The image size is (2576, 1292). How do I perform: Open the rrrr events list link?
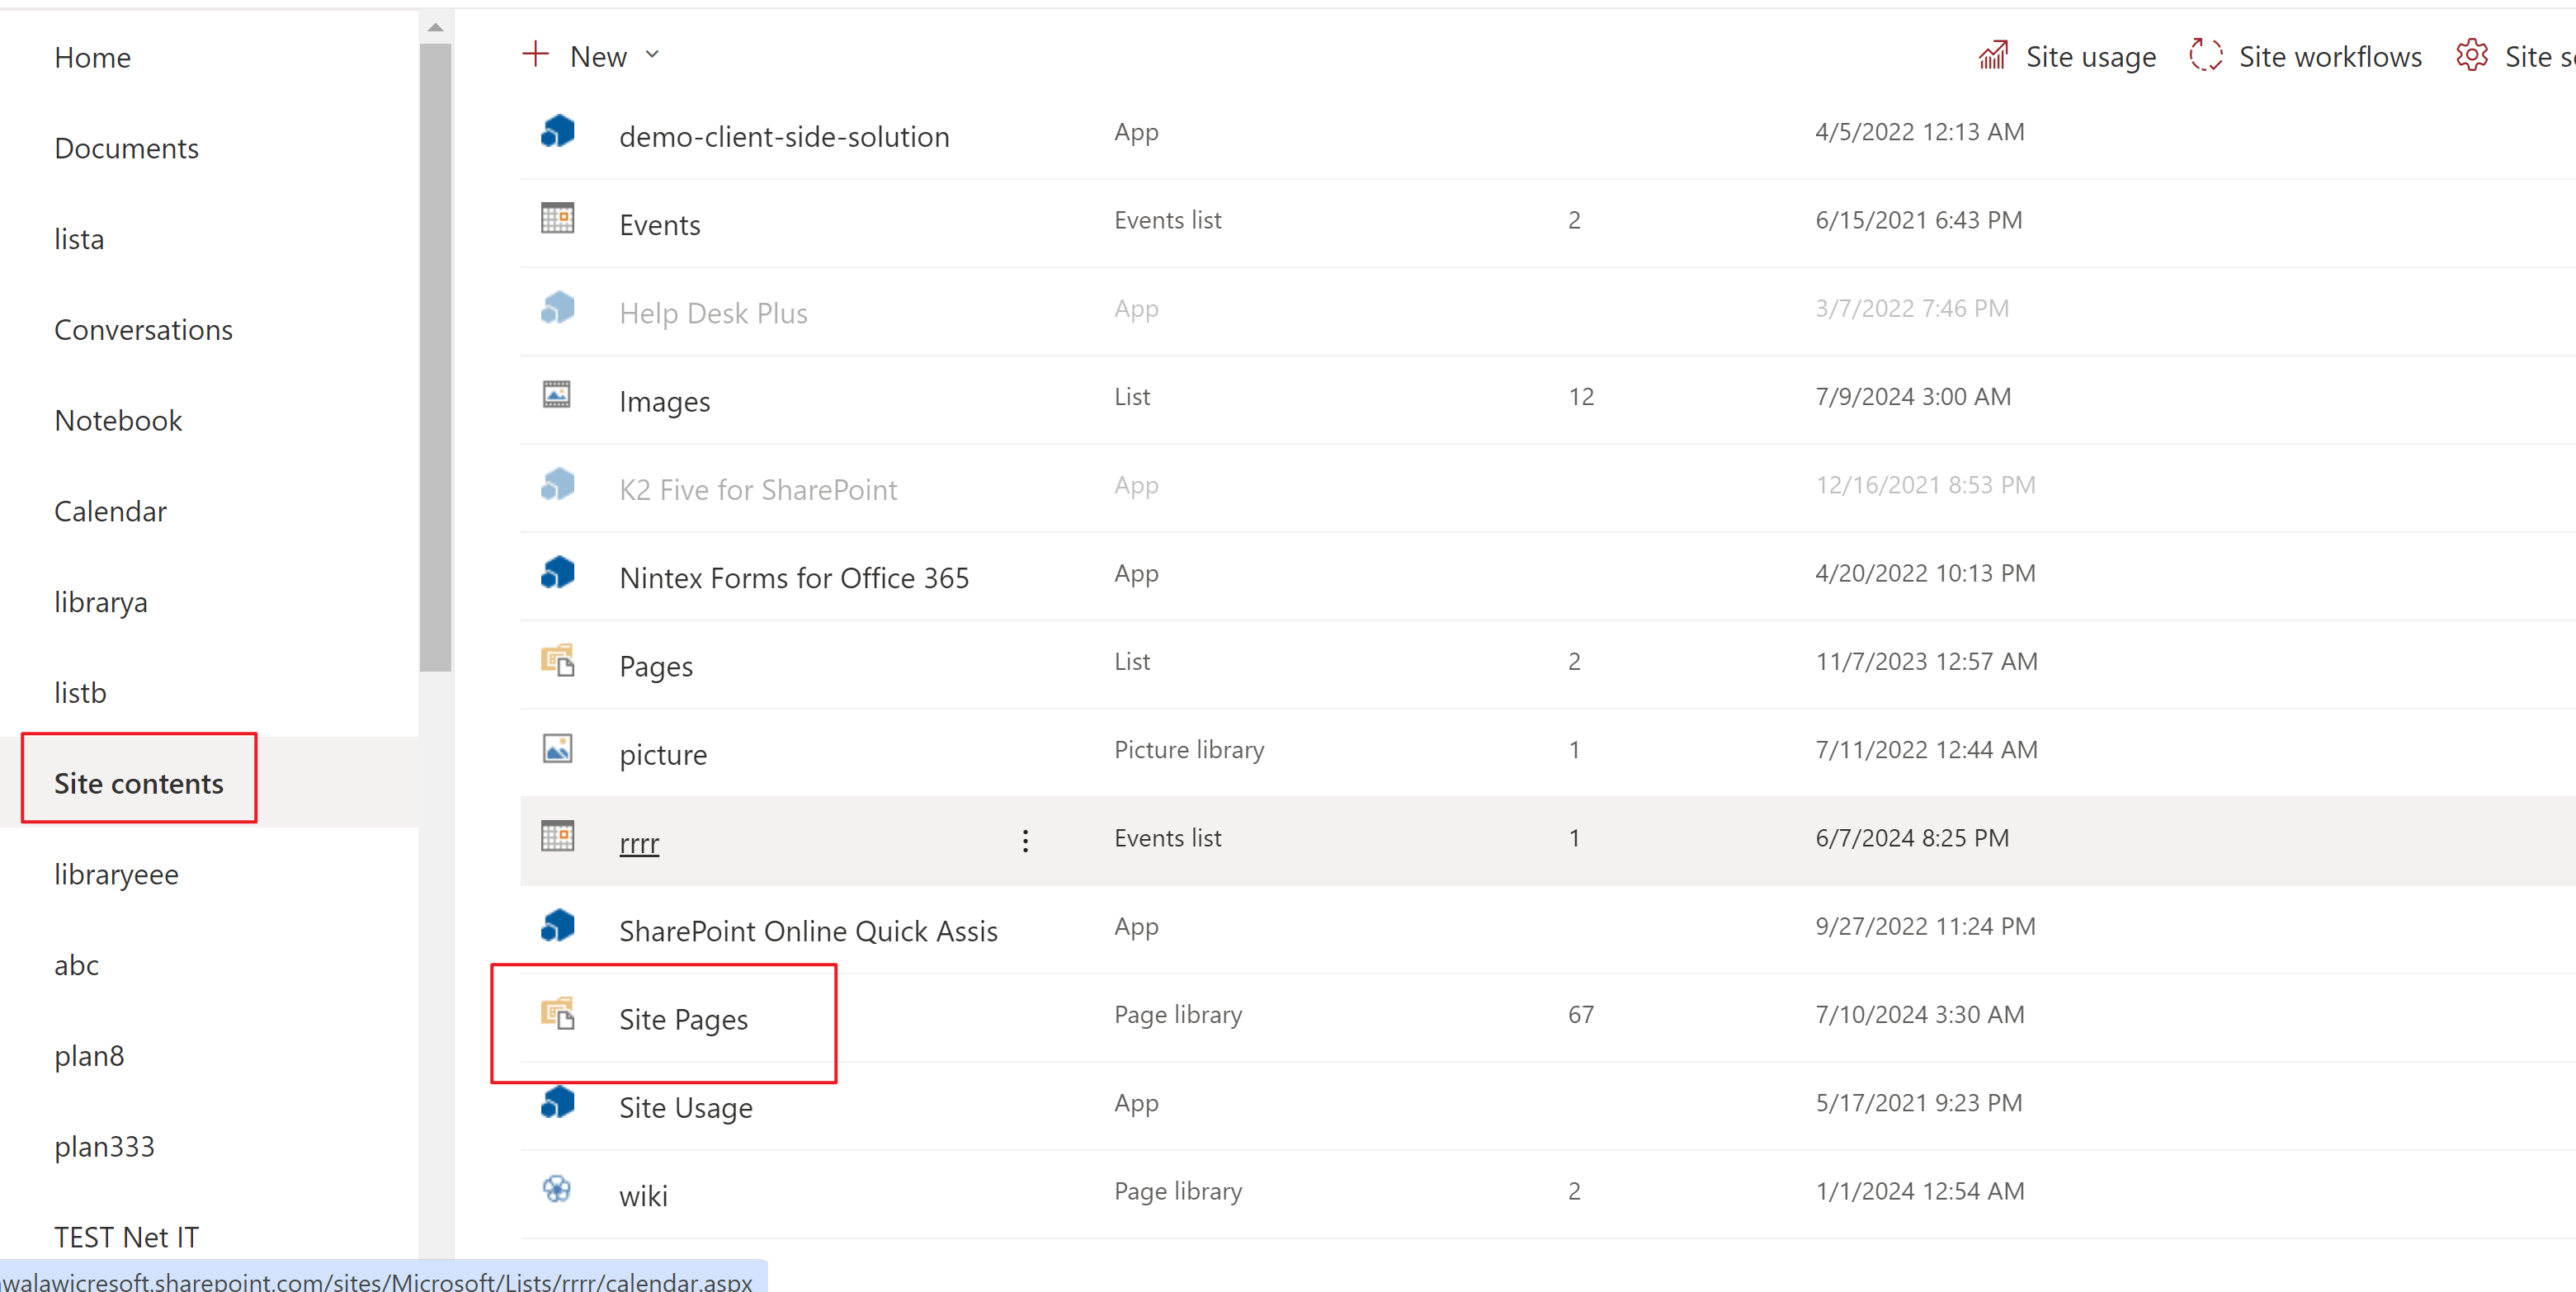pos(639,843)
